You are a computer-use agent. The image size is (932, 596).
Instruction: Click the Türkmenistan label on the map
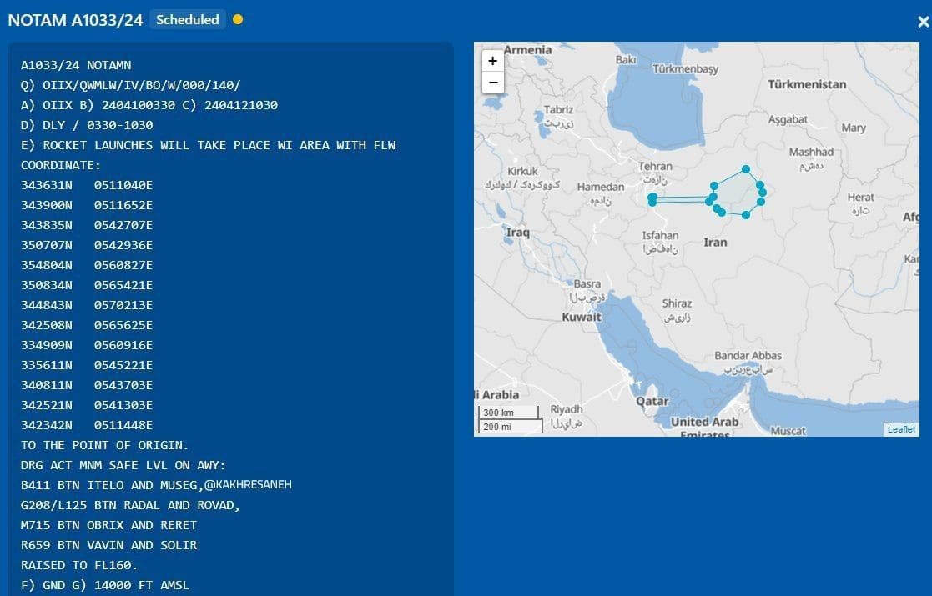pos(807,84)
